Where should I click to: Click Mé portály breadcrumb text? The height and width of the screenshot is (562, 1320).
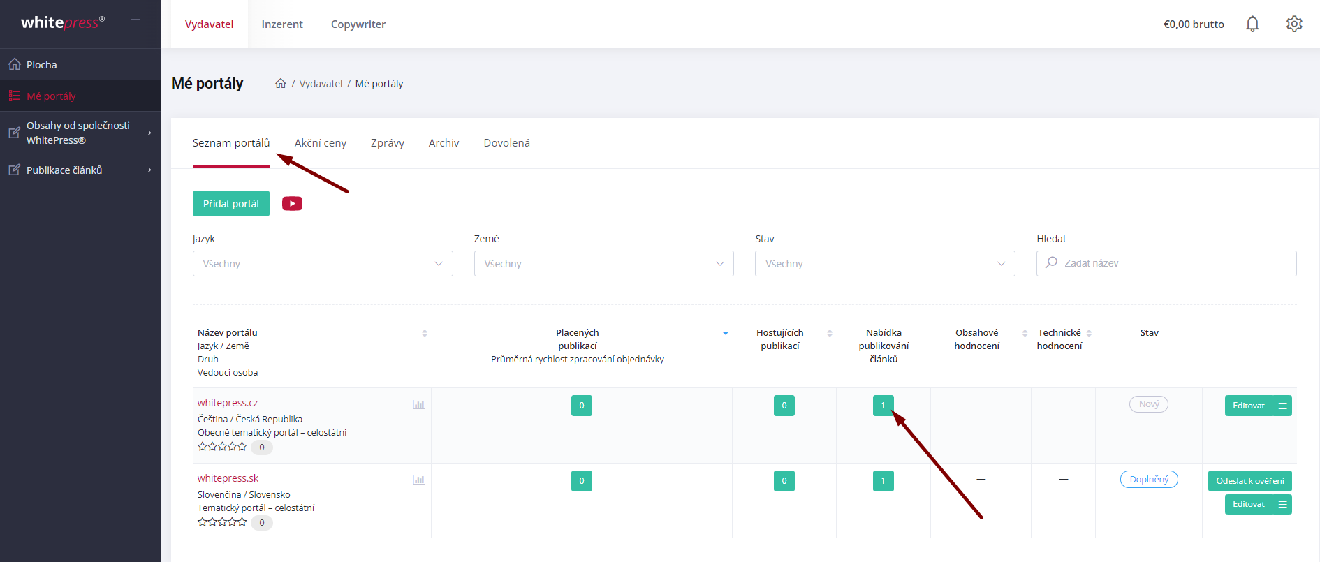pyautogui.click(x=379, y=84)
